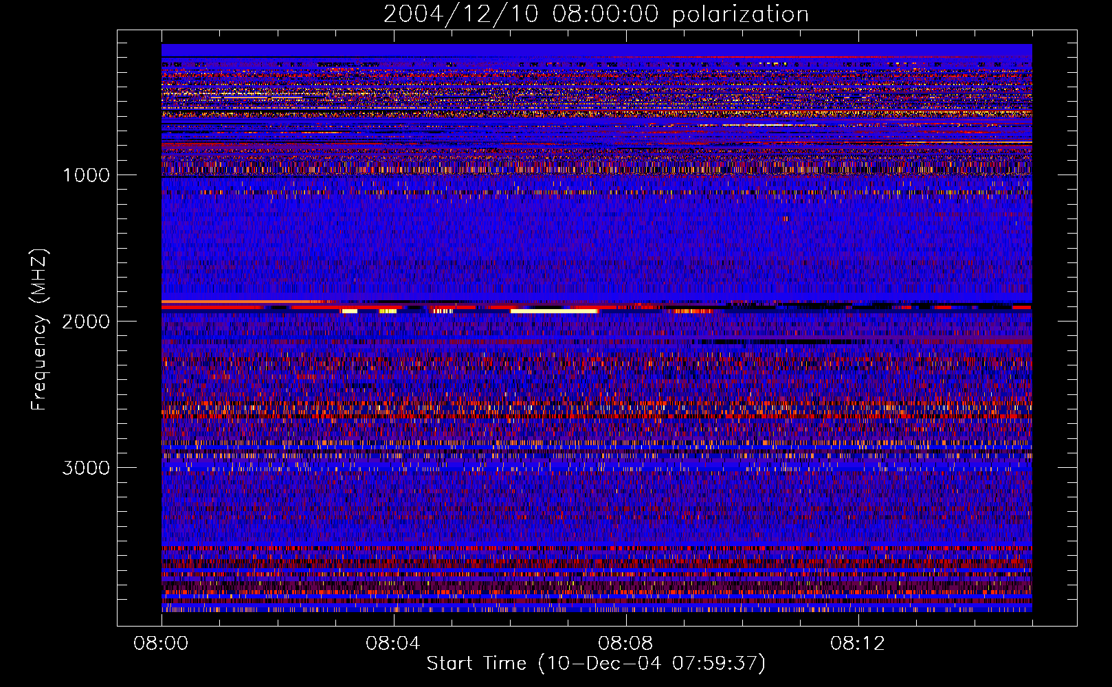Click the 08:08 time tick label

point(625,644)
